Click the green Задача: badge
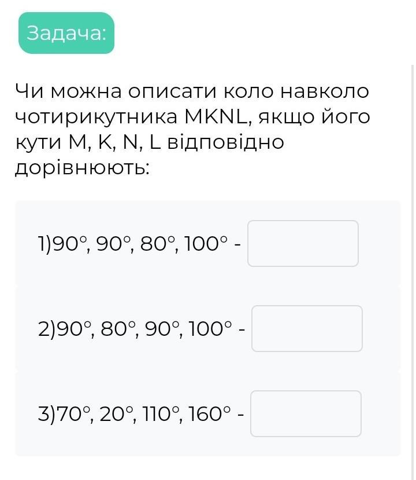This screenshot has height=480, width=416. pos(66,34)
